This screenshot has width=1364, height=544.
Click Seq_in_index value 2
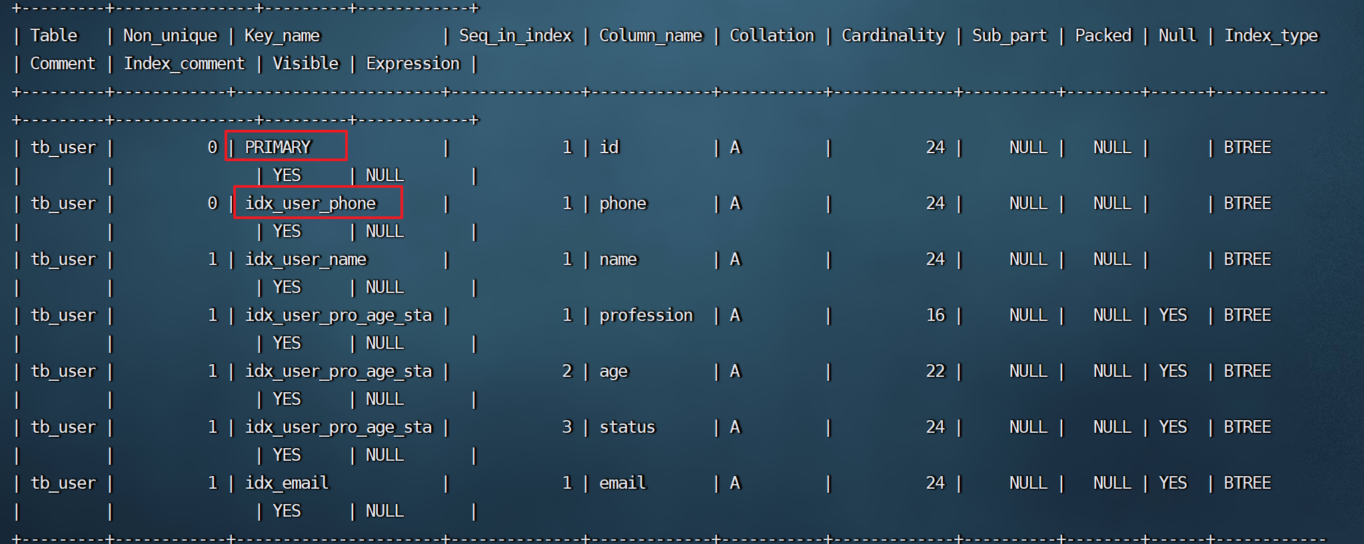coord(567,371)
